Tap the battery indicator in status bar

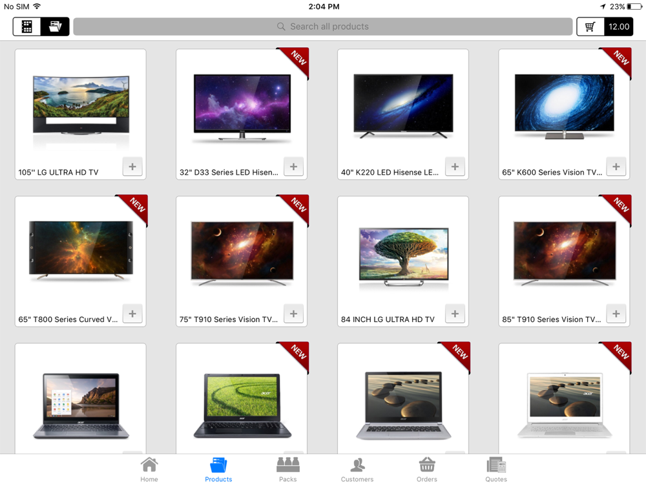(634, 6)
